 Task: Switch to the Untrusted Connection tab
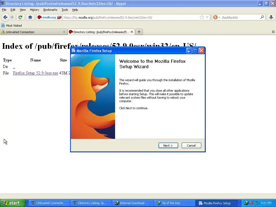pyautogui.click(x=32, y=32)
